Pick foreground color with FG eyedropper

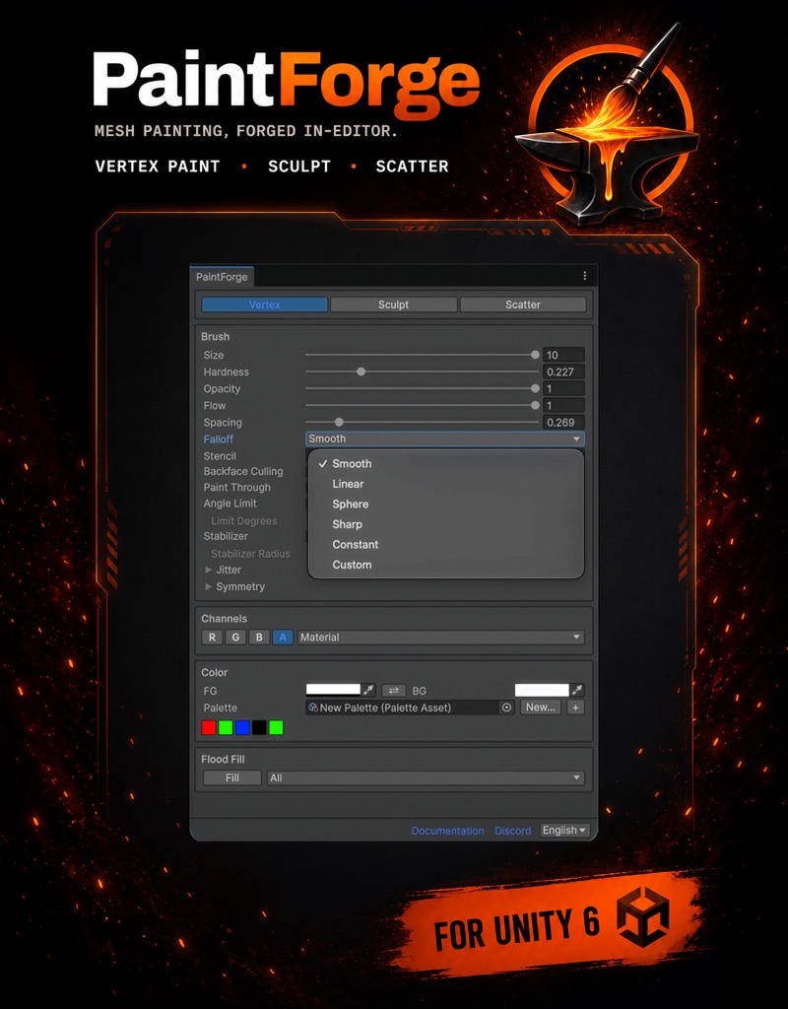pos(368,690)
